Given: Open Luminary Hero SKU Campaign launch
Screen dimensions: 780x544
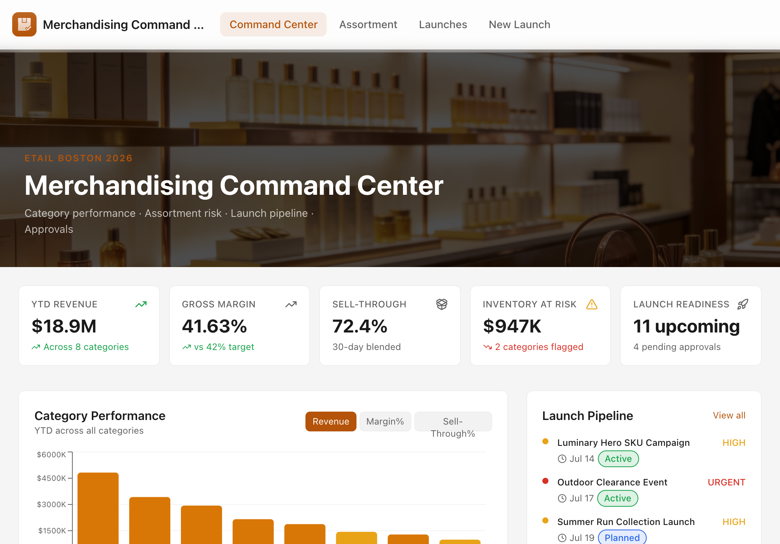Looking at the screenshot, I should click(623, 443).
